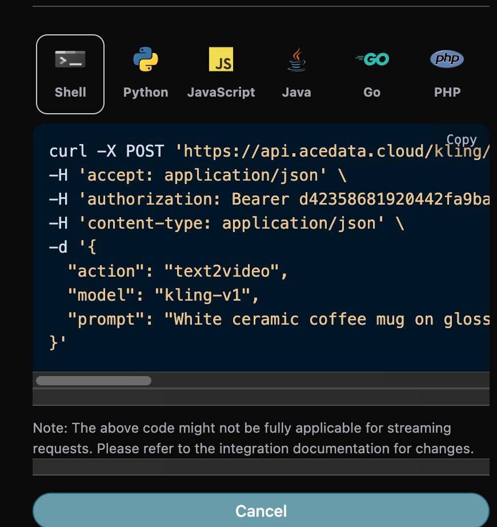The image size is (497, 527).
Task: Copy the code snippet with Copy button
Action: (x=461, y=140)
